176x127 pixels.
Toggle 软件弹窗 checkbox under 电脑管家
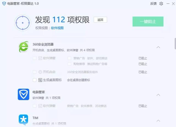tap(35, 106)
